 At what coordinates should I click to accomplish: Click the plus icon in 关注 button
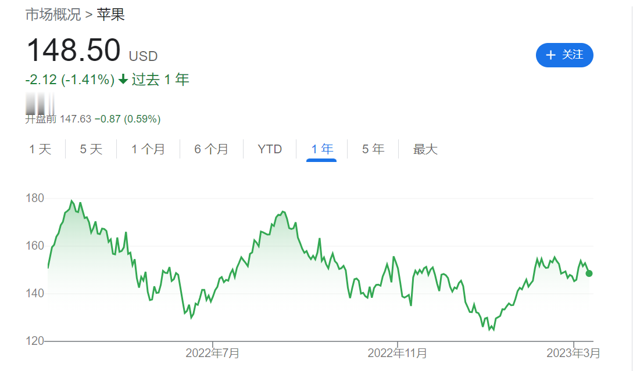click(550, 55)
